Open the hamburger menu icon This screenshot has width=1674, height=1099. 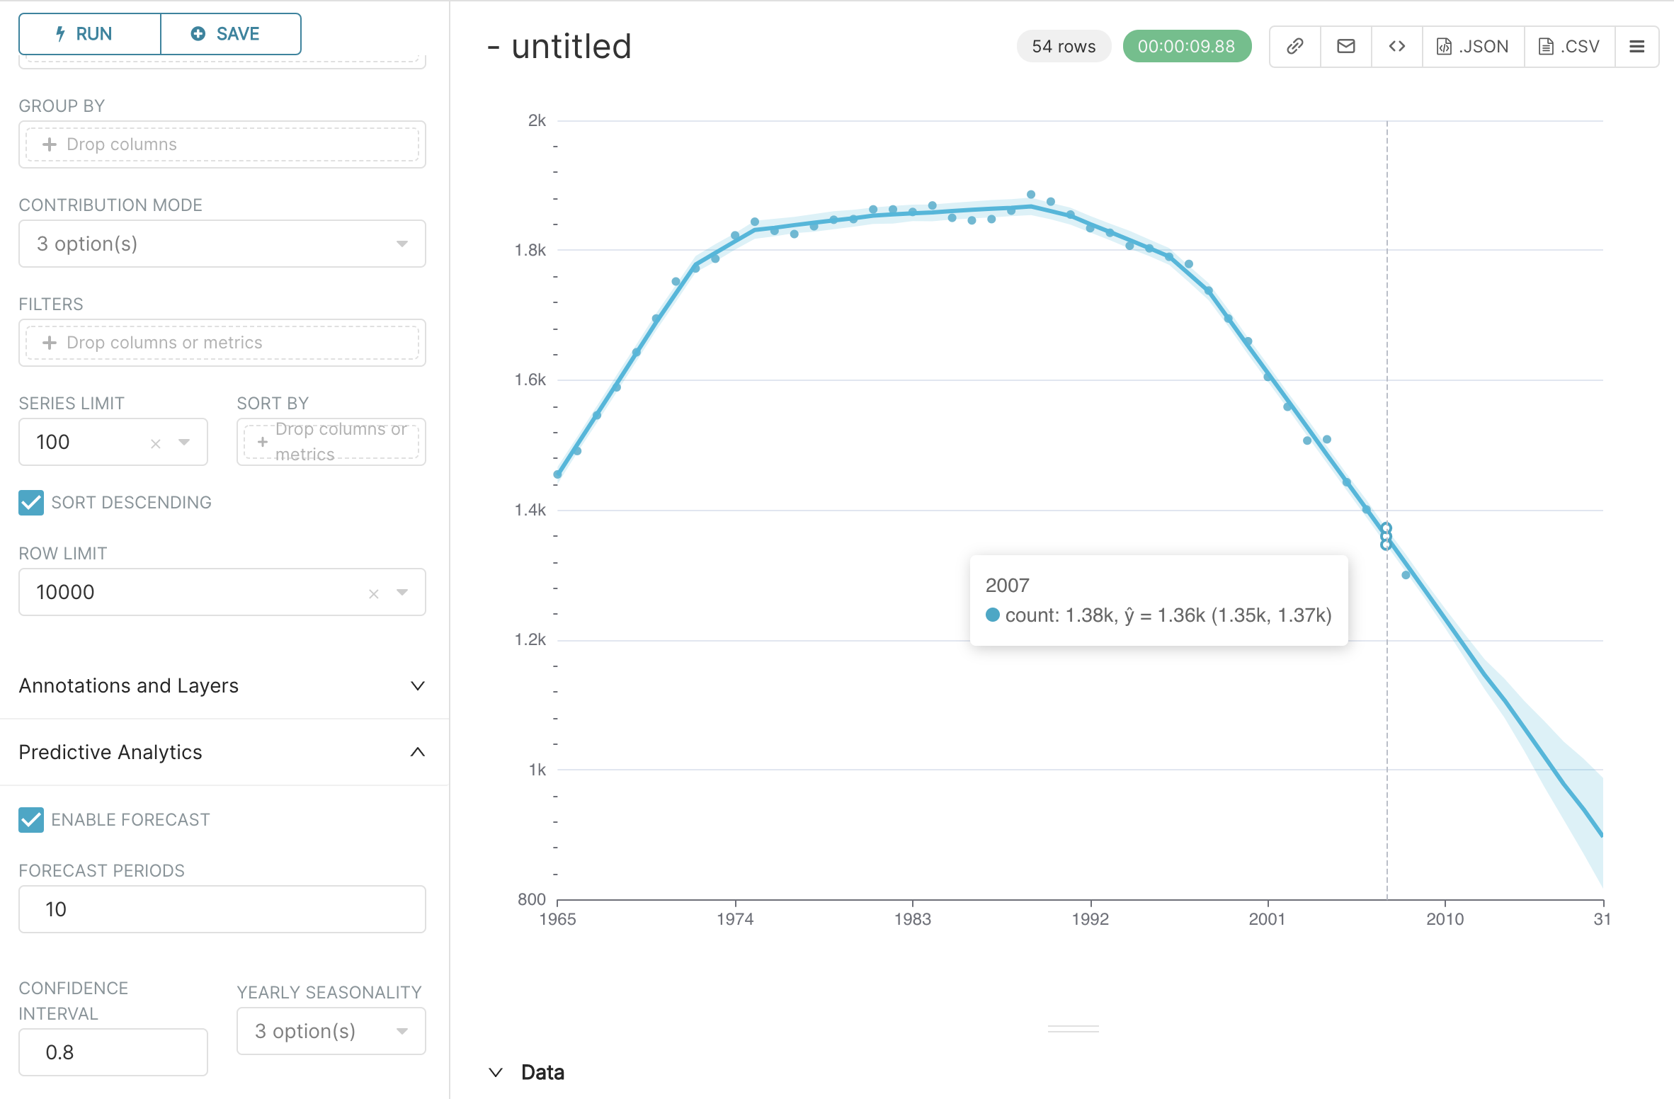[1636, 47]
